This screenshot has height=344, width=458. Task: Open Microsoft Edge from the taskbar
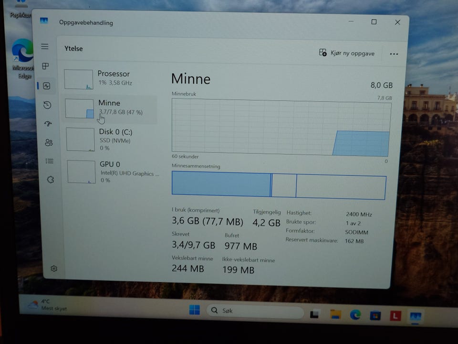pyautogui.click(x=355, y=315)
